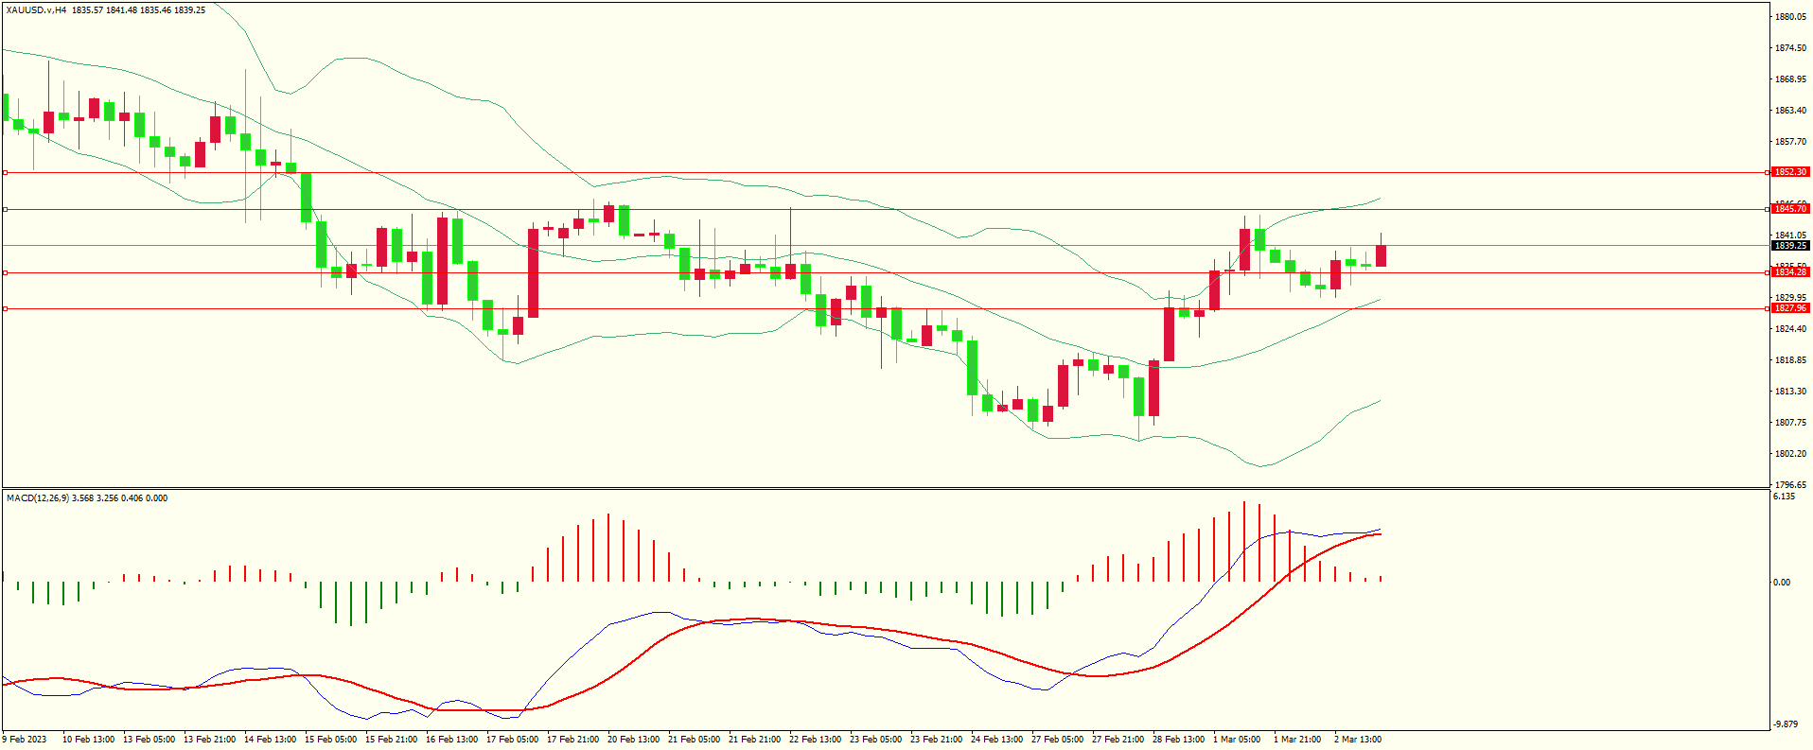Click the divider between chart and MACD
This screenshot has width=1813, height=750.
[x=885, y=489]
